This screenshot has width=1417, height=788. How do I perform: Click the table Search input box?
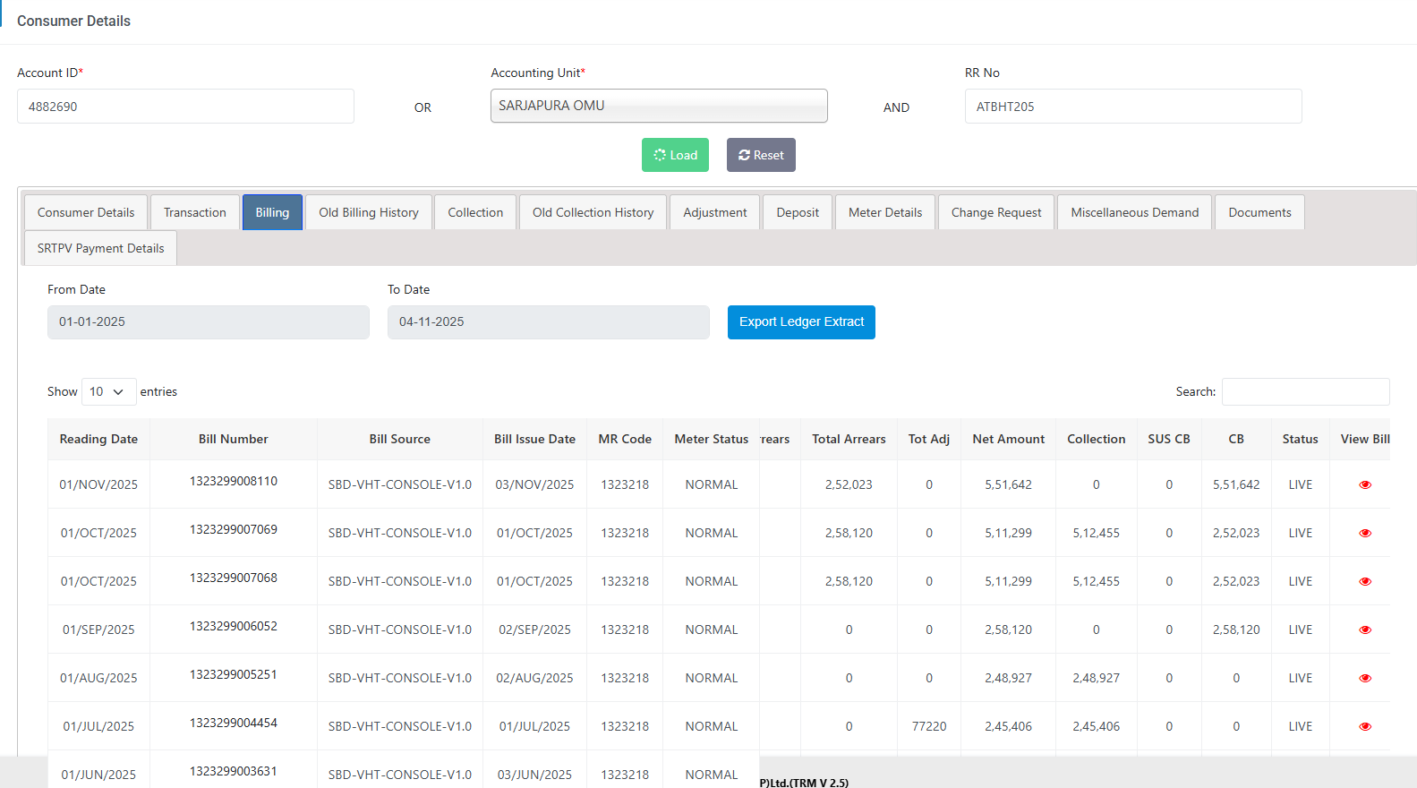tap(1305, 391)
